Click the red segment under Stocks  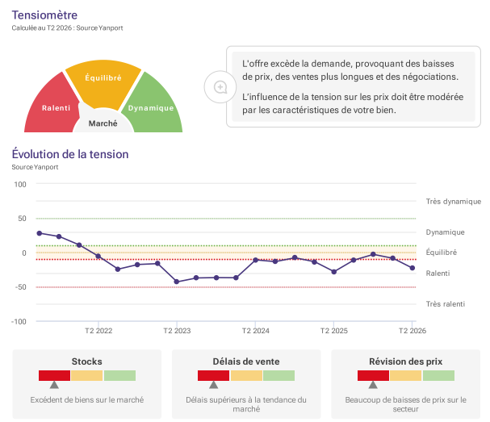tap(54, 375)
